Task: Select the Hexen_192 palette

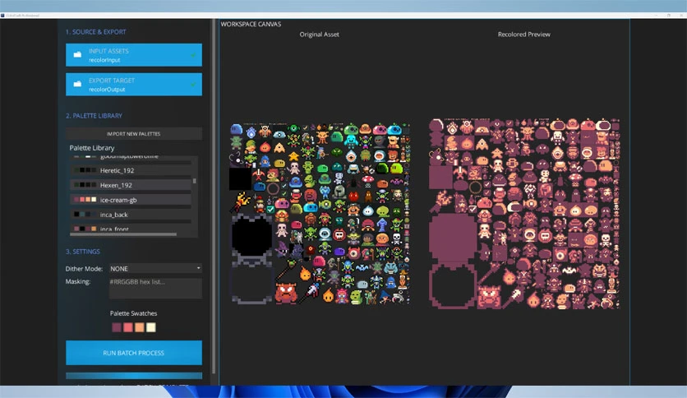Action: coord(131,185)
